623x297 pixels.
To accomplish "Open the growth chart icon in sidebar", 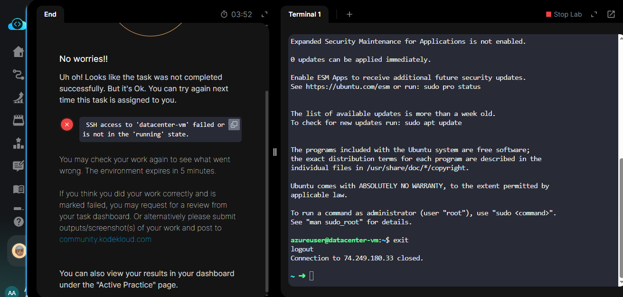I will click(19, 97).
